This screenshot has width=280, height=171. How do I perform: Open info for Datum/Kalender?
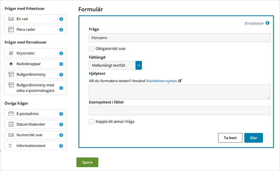tap(61, 124)
